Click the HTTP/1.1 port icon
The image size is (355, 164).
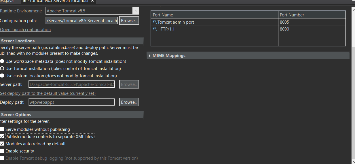tap(155, 29)
